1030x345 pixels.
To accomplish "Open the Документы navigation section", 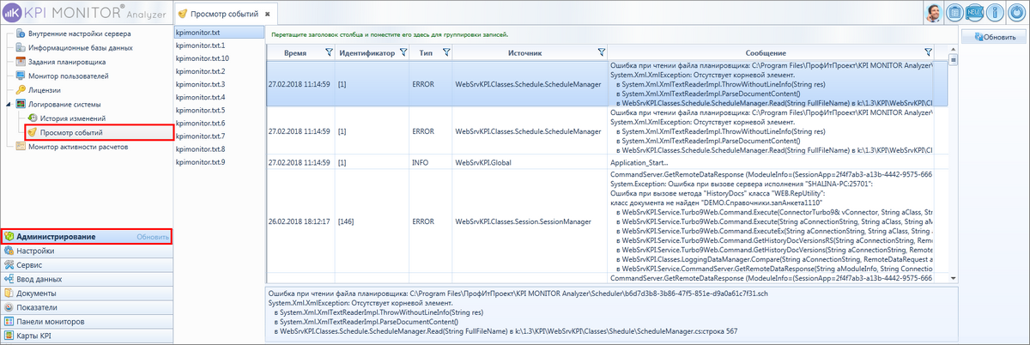I will click(86, 293).
